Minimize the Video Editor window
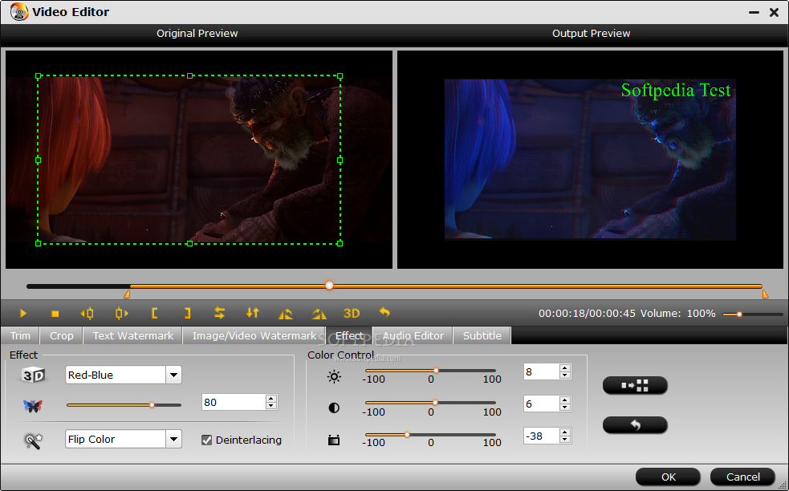 pos(754,13)
